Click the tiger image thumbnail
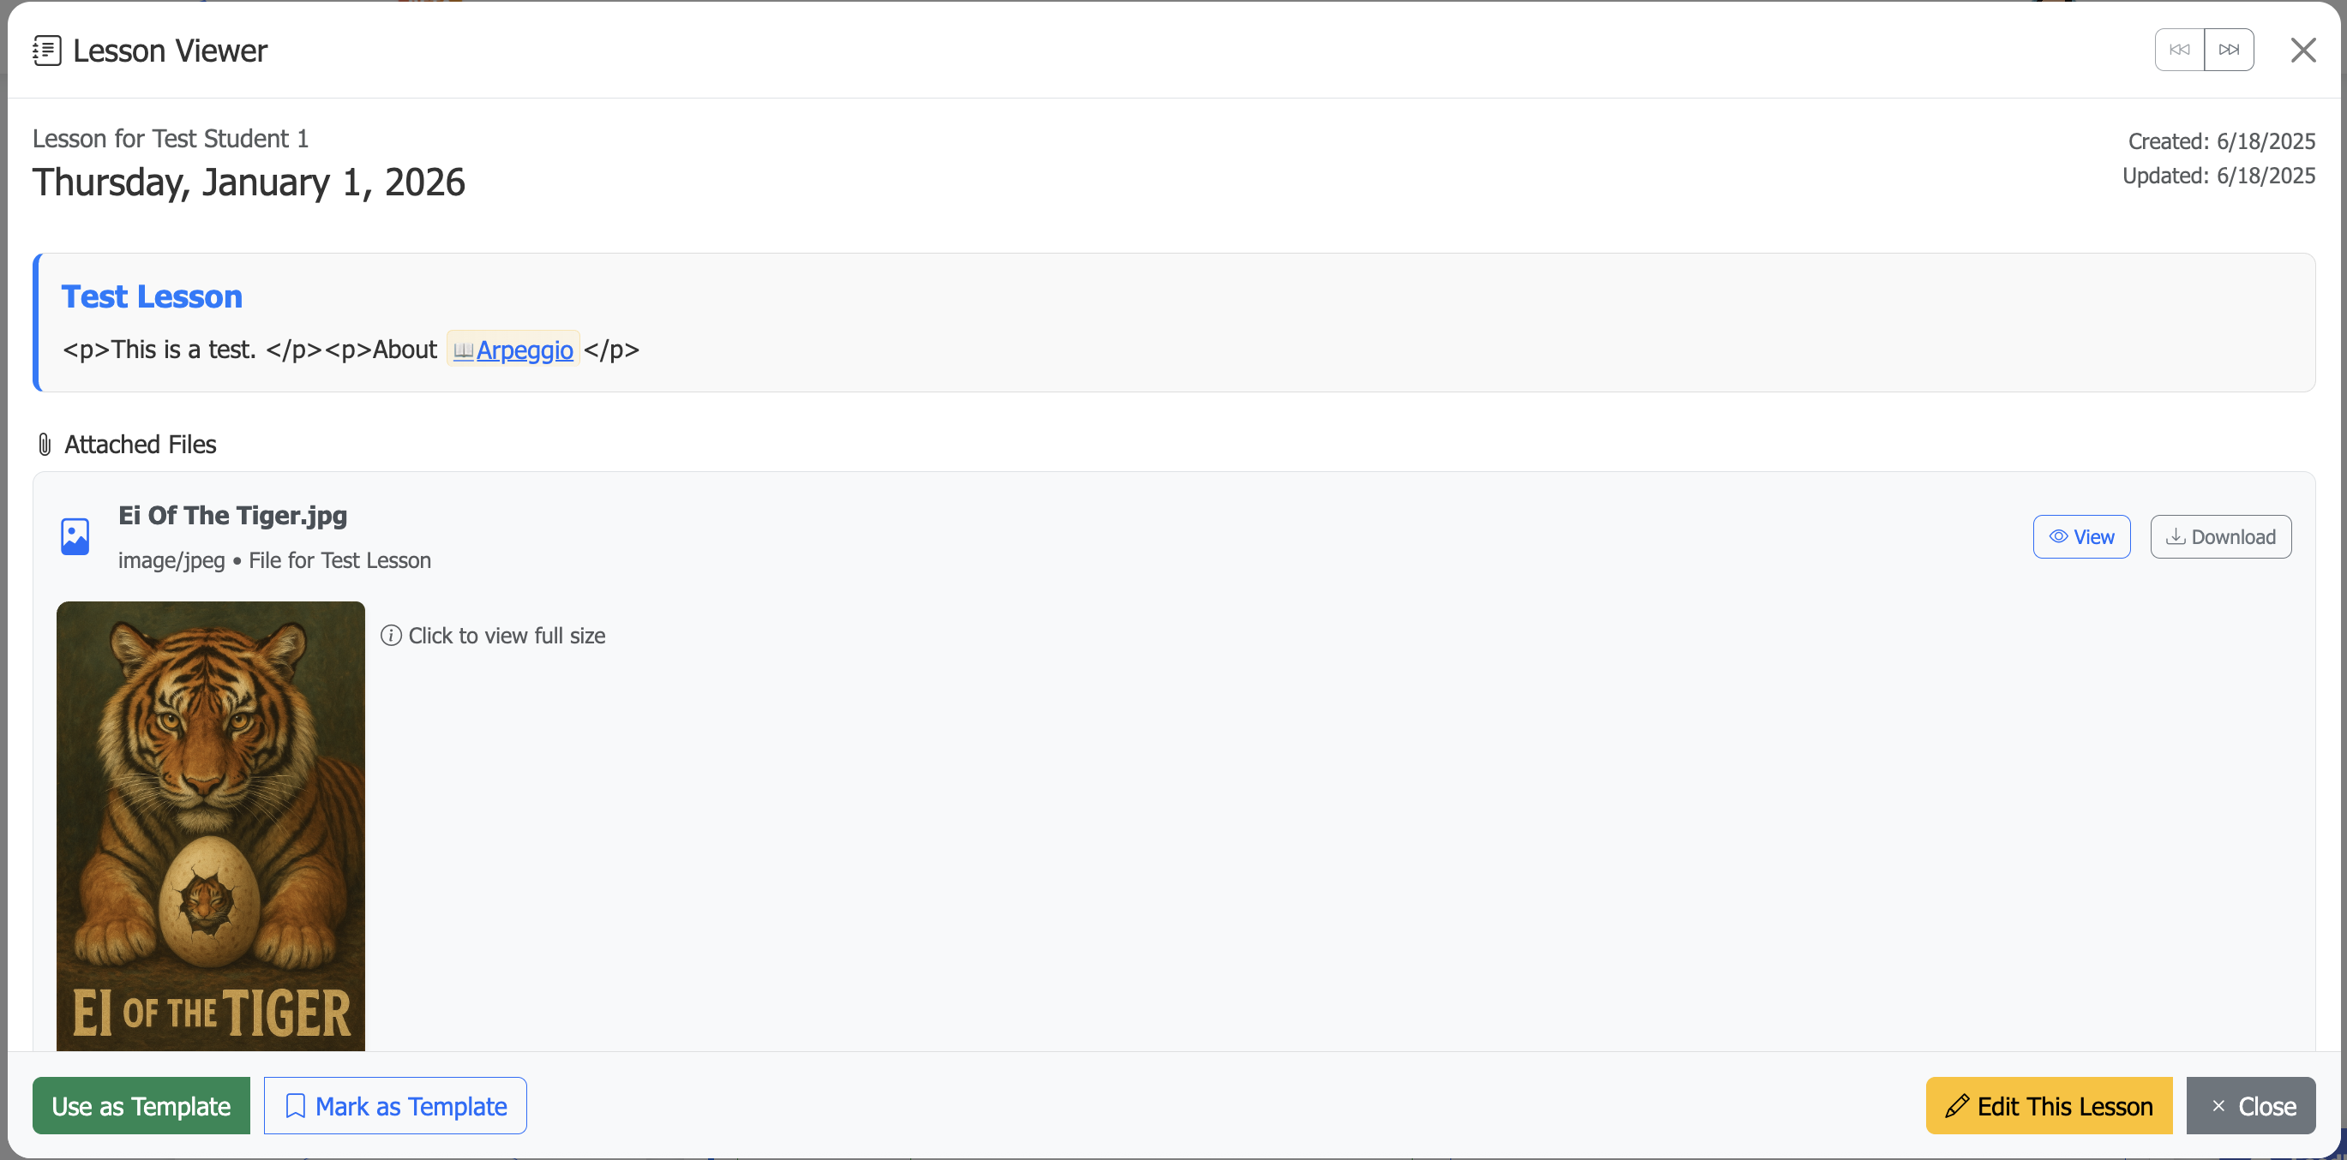This screenshot has height=1160, width=2347. 211,824
